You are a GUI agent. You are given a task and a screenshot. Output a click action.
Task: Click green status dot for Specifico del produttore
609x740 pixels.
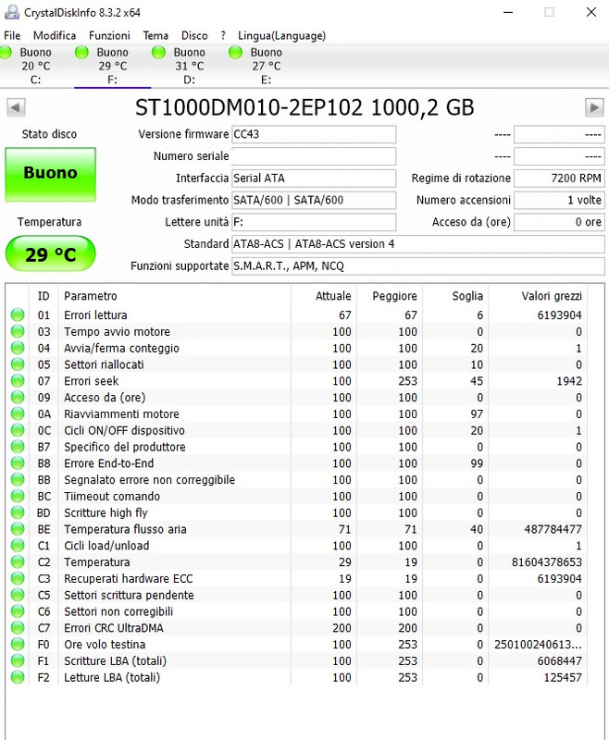(18, 447)
